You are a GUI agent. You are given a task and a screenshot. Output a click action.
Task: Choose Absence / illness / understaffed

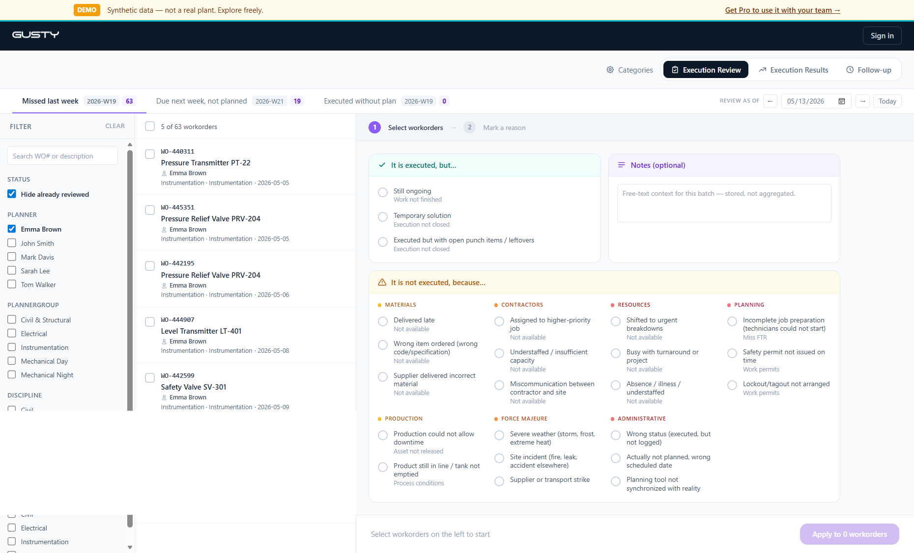click(616, 385)
